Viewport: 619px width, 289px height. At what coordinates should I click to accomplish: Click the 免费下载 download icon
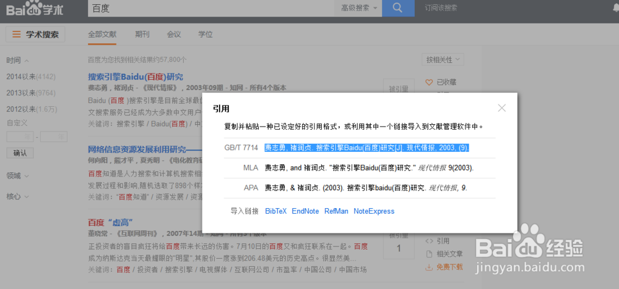429,267
